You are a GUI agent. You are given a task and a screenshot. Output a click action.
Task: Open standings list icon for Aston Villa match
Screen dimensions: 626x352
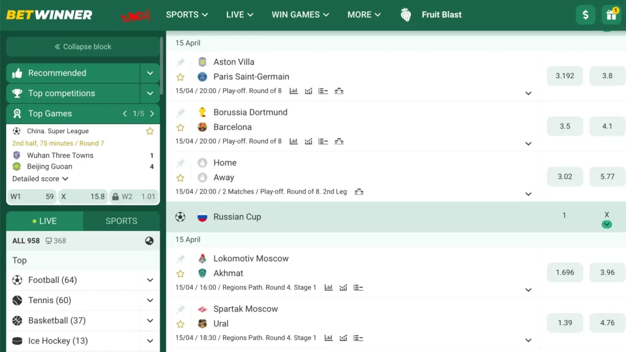pyautogui.click(x=323, y=91)
